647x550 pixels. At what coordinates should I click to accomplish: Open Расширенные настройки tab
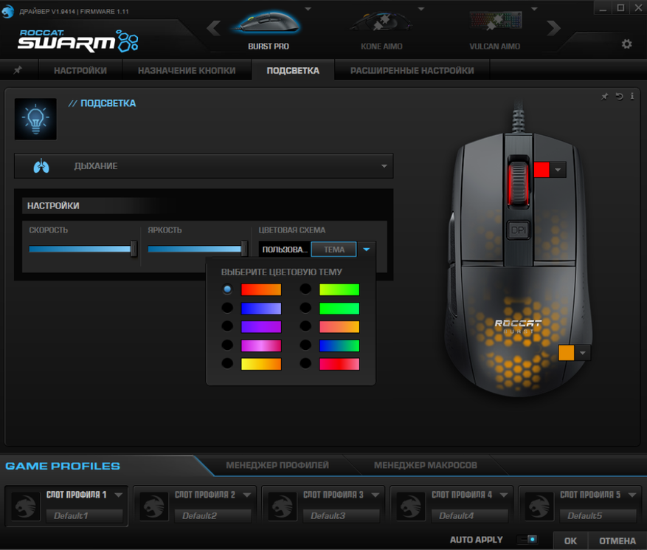[x=412, y=71]
